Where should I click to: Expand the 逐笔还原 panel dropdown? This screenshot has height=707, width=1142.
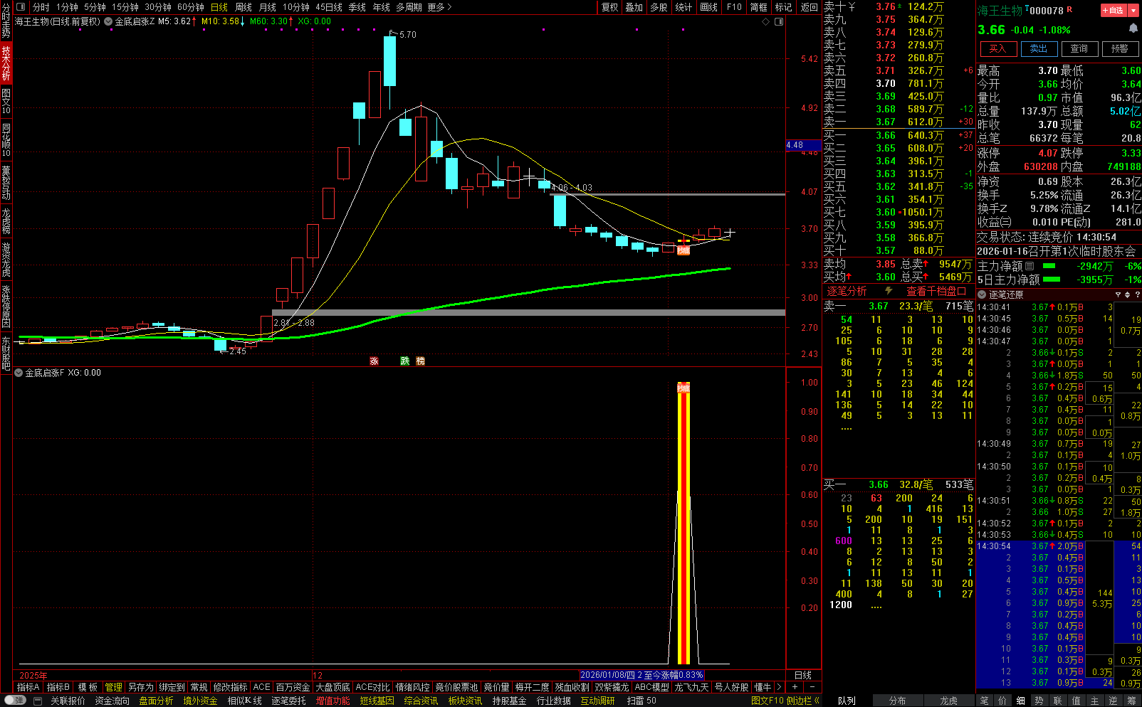(982, 294)
